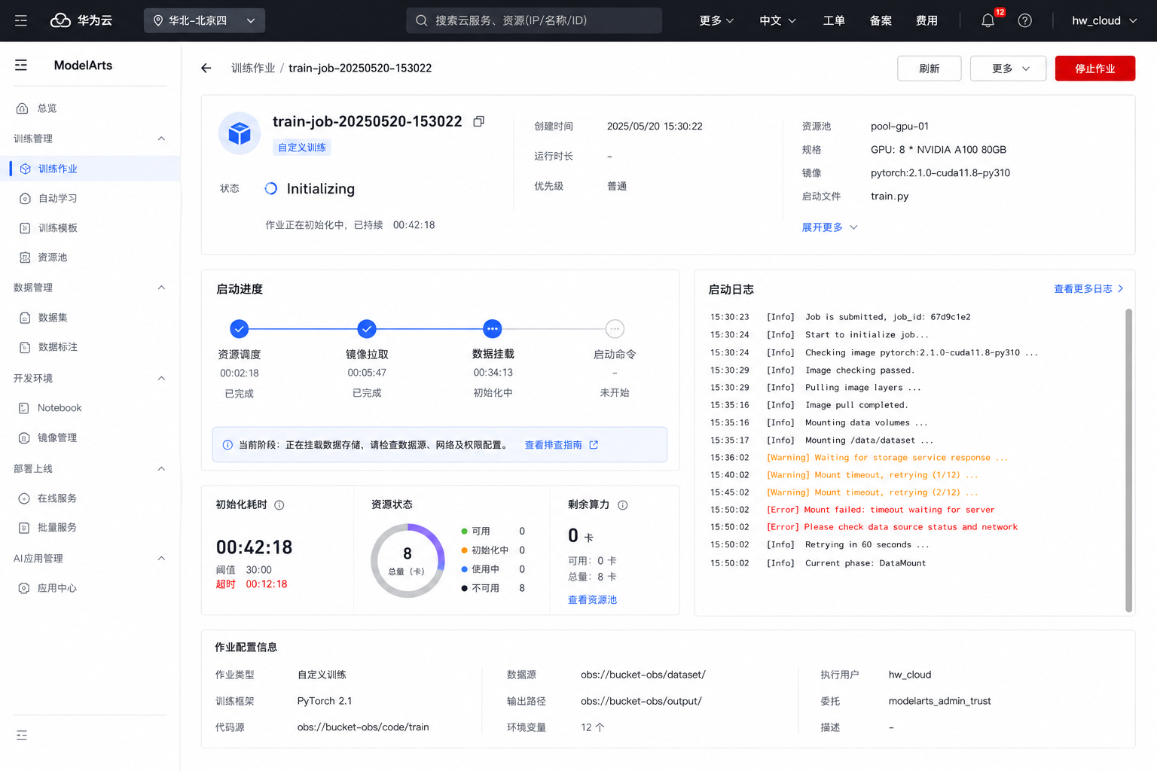This screenshot has width=1157, height=771.
Task: Click the 数据集 sidebar icon
Action: coord(25,317)
